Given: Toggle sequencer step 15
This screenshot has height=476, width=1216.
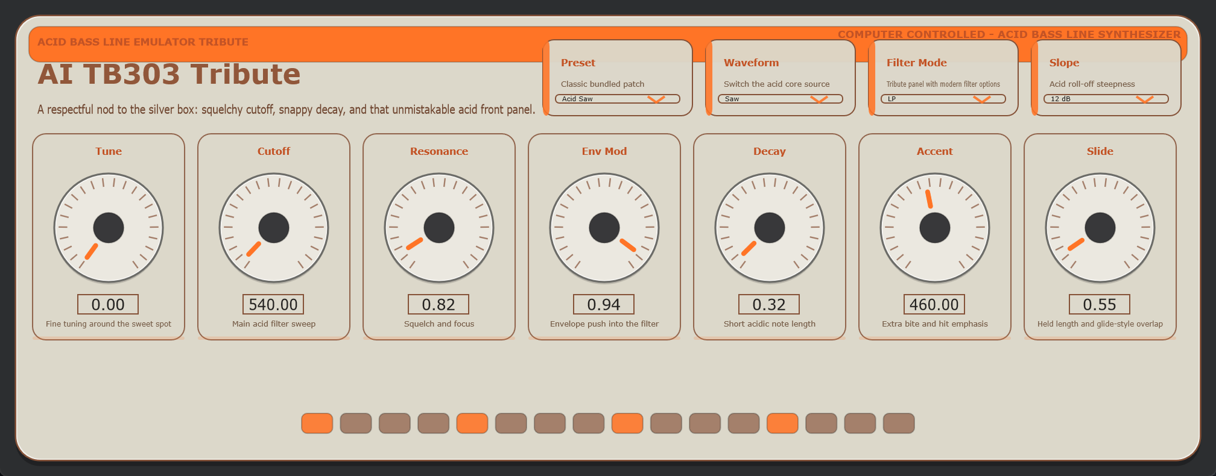Looking at the screenshot, I should 860,423.
